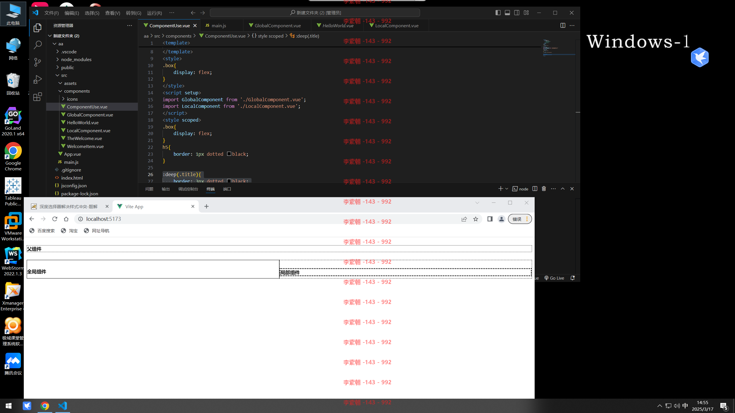Expand the node_modules folder
The height and width of the screenshot is (413, 735).
pyautogui.click(x=57, y=59)
